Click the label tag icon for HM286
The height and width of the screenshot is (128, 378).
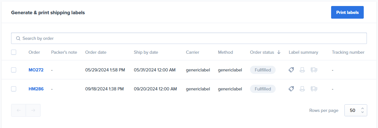[x=291, y=89]
